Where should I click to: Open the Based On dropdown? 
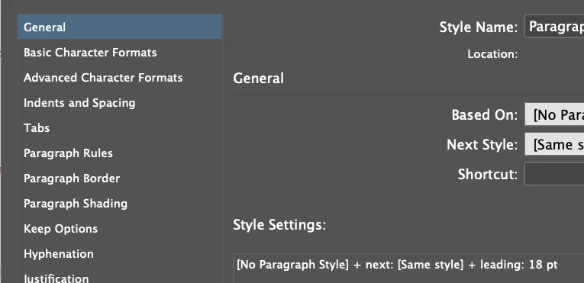coord(554,114)
